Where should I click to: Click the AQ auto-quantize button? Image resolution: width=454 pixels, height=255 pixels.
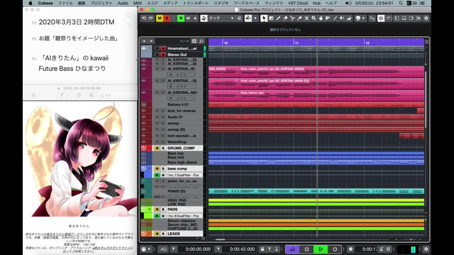(163, 249)
